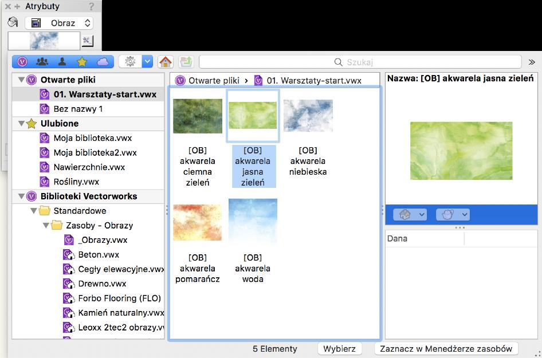Screen dimensions: 542x358
Task: Collapse Ulubione section
Action: click(x=21, y=123)
